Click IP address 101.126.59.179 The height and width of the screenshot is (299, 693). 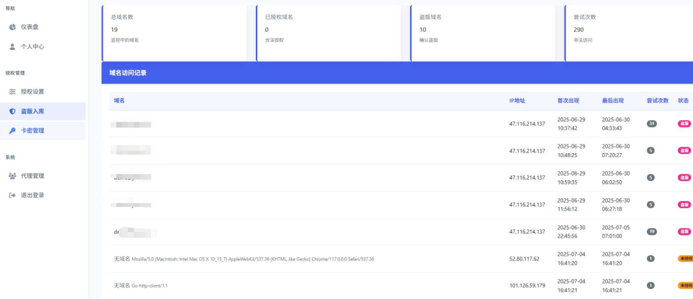pos(527,286)
